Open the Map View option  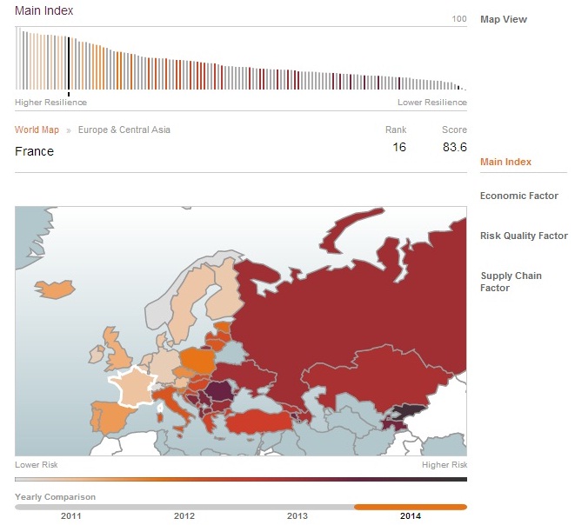pyautogui.click(x=503, y=19)
